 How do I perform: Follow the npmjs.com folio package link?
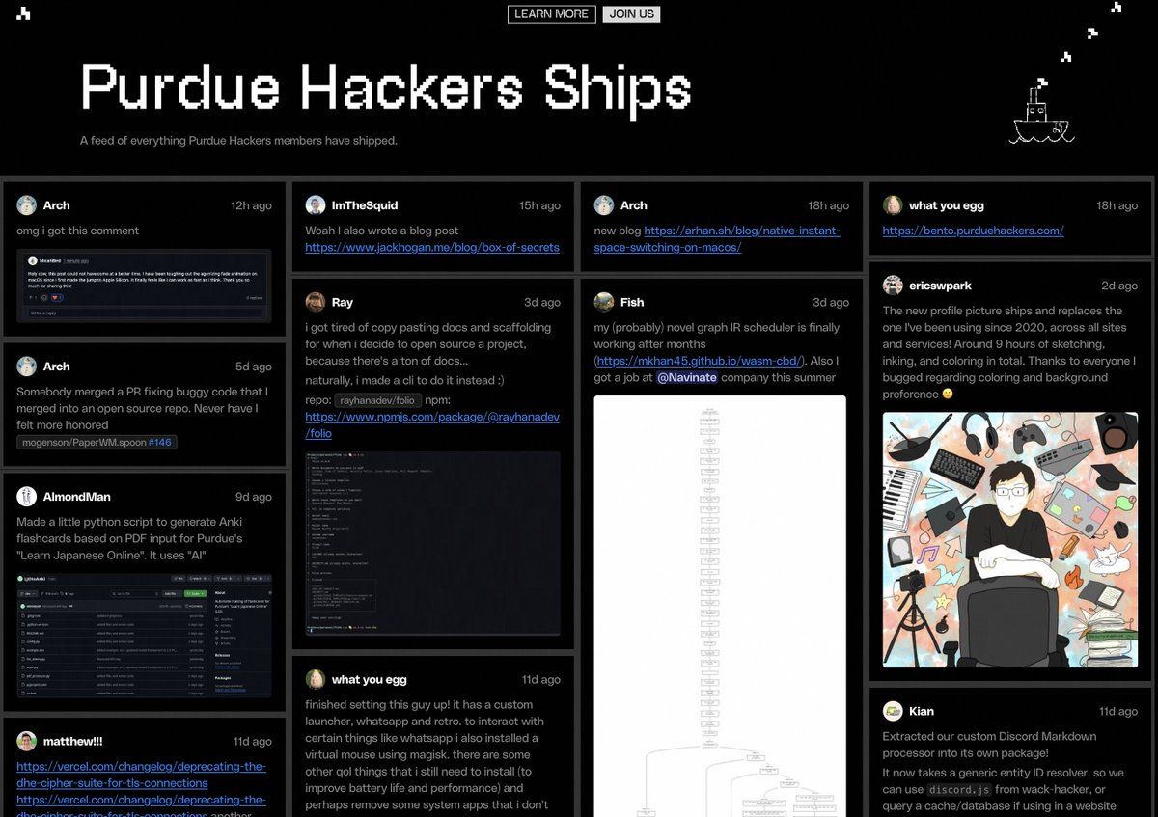[x=432, y=425]
